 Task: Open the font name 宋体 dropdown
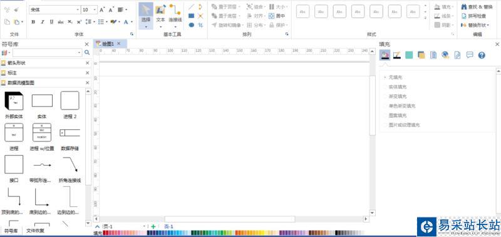coord(78,10)
